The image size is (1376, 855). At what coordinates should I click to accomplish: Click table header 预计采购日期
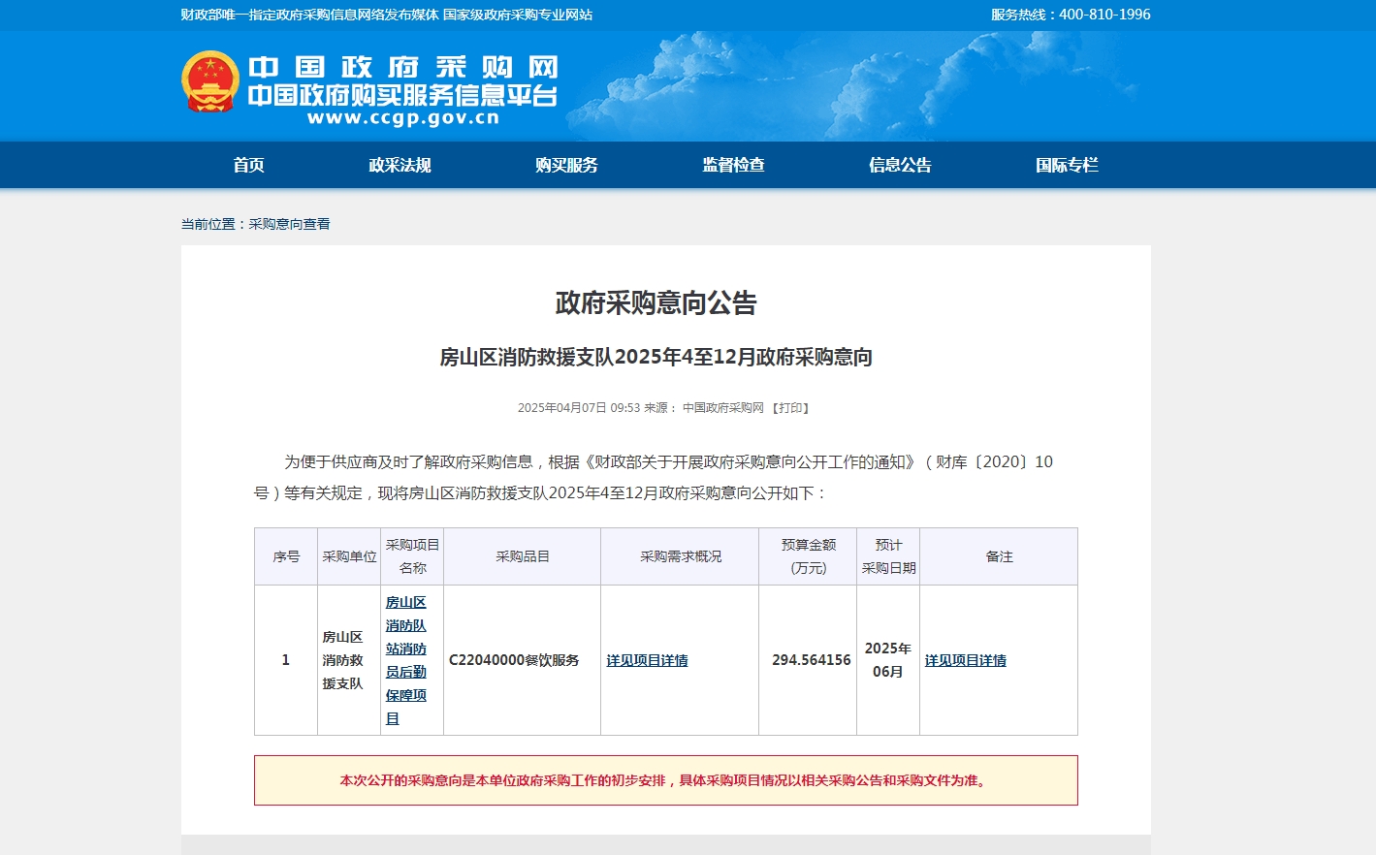pos(888,556)
